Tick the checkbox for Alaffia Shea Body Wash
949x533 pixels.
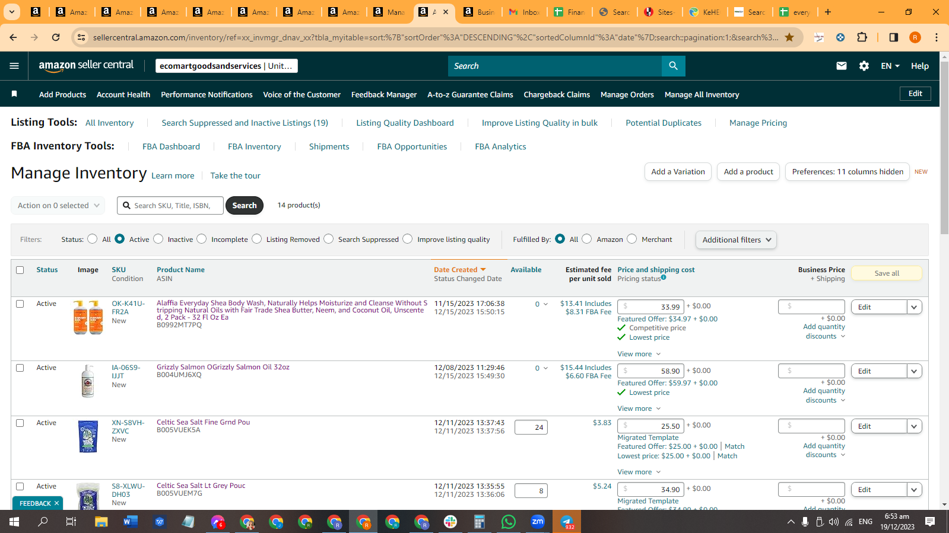(x=20, y=304)
